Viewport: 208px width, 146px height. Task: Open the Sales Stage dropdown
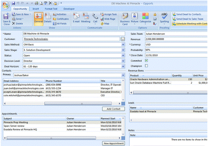pyautogui.click(x=123, y=50)
